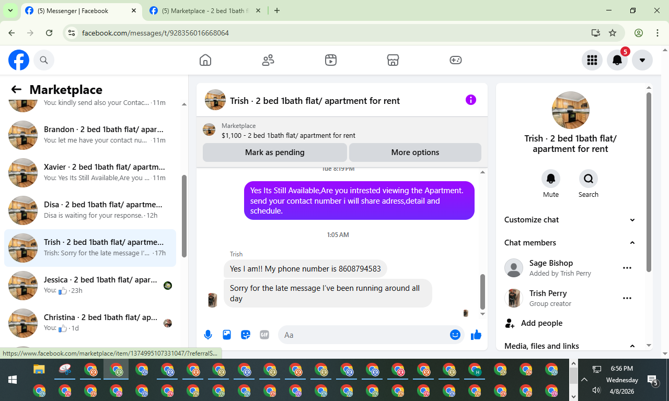
Task: Reload the page
Action: click(x=49, y=33)
